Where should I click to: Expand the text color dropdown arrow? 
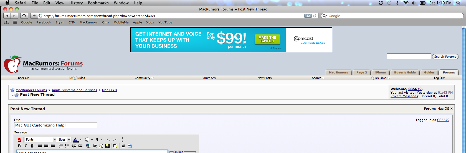click(x=80, y=140)
